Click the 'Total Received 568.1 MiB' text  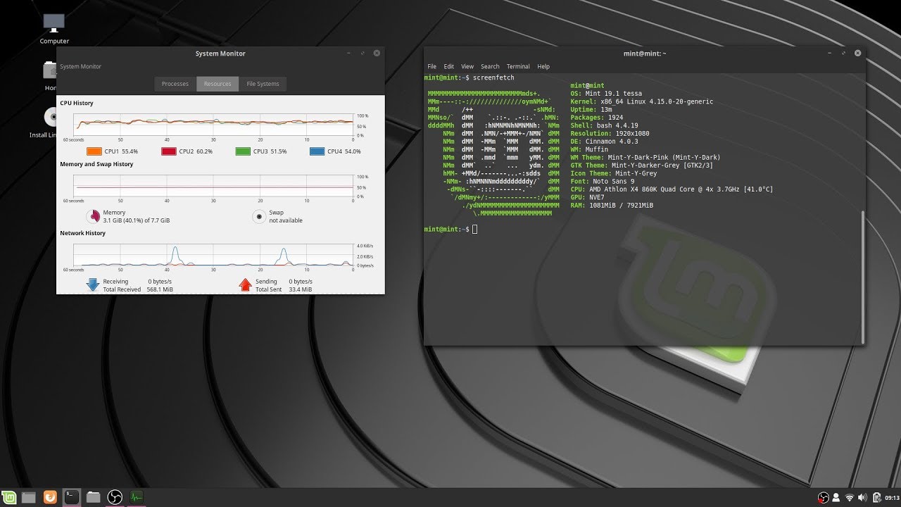coord(138,289)
